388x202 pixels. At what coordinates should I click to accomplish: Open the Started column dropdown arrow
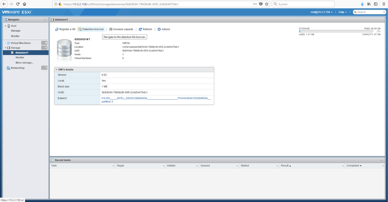[277, 166]
